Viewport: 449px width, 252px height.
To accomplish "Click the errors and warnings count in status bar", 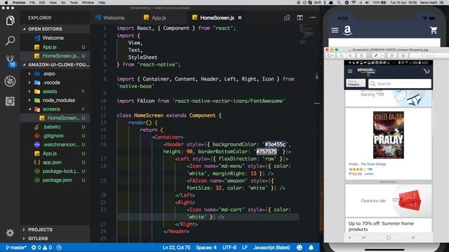I will (41, 247).
